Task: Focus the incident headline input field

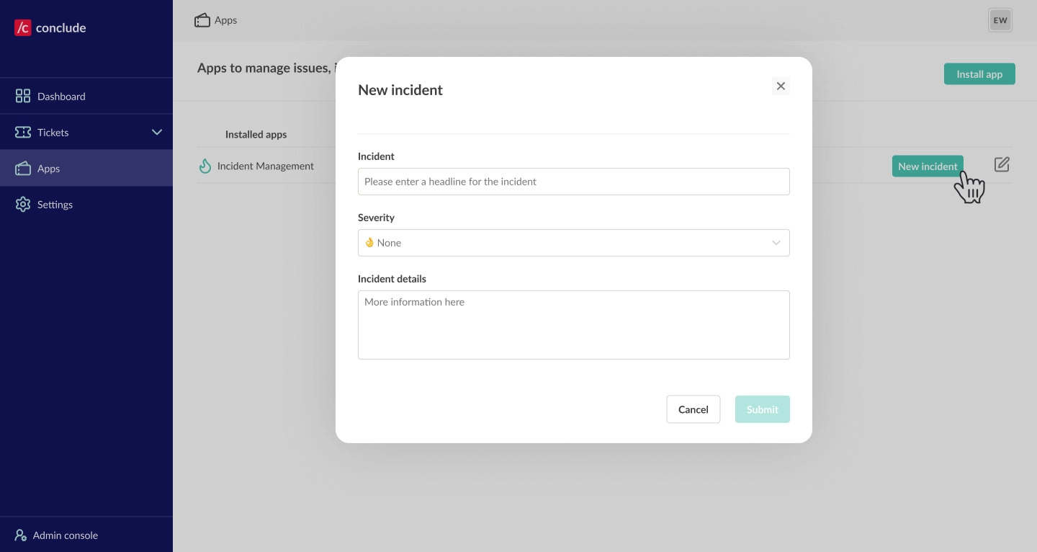Action: coord(573,182)
